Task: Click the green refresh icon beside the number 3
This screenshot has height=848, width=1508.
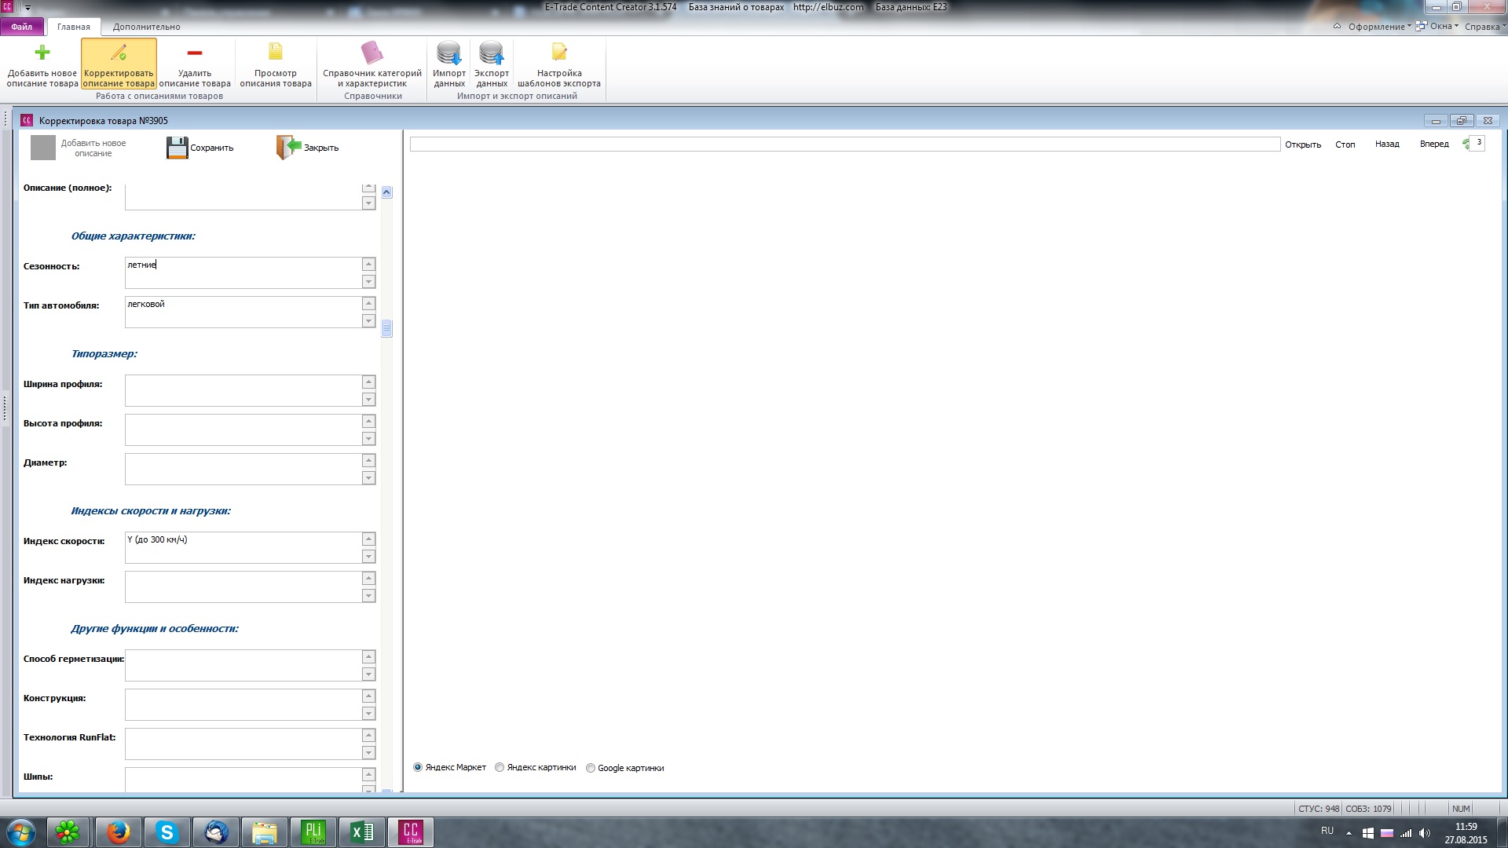Action: [x=1466, y=144]
